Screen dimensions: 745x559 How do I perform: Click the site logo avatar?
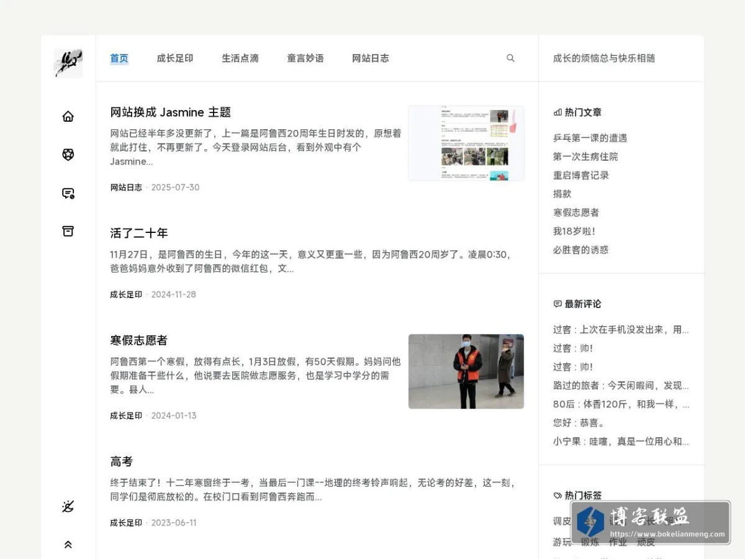point(68,63)
